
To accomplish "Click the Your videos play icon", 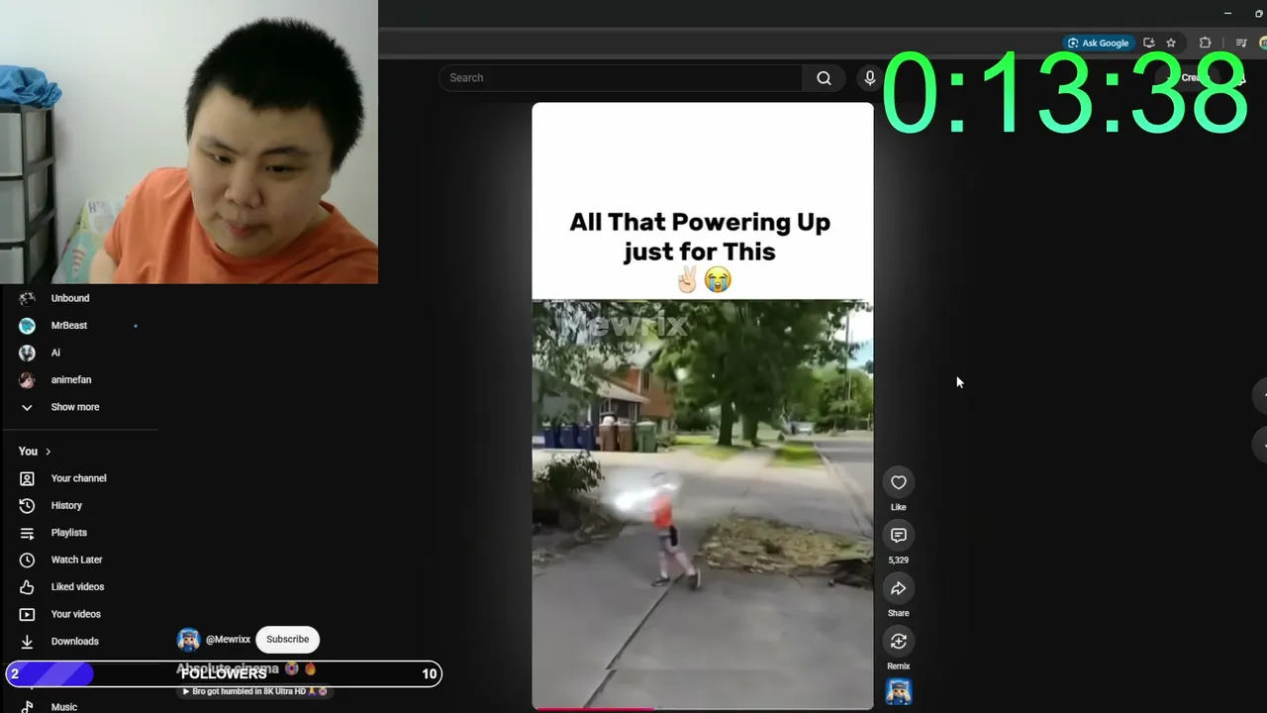I will pos(27,615).
